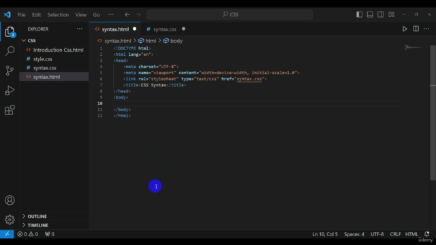Split the editor to the right
Viewport: 436px width, 245px height.
click(x=416, y=29)
